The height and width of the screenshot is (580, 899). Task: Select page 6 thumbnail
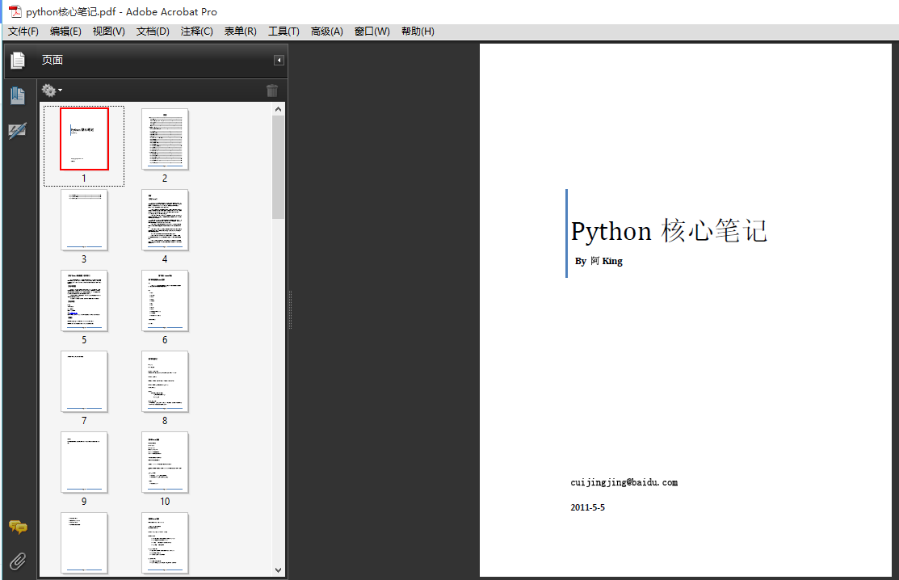(x=165, y=301)
